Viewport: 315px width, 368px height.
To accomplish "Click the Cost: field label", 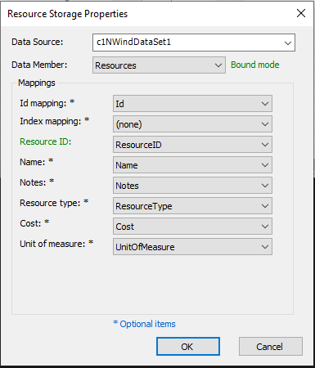I will pyautogui.click(x=34, y=223).
